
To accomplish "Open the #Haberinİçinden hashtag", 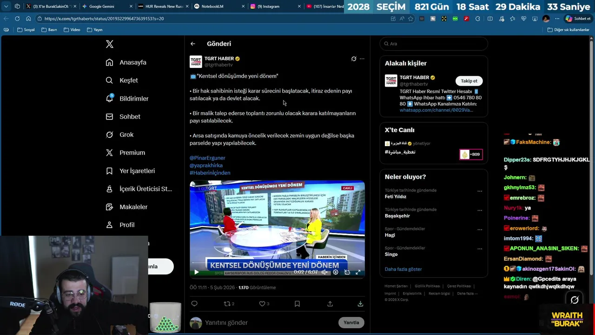I will click(210, 173).
